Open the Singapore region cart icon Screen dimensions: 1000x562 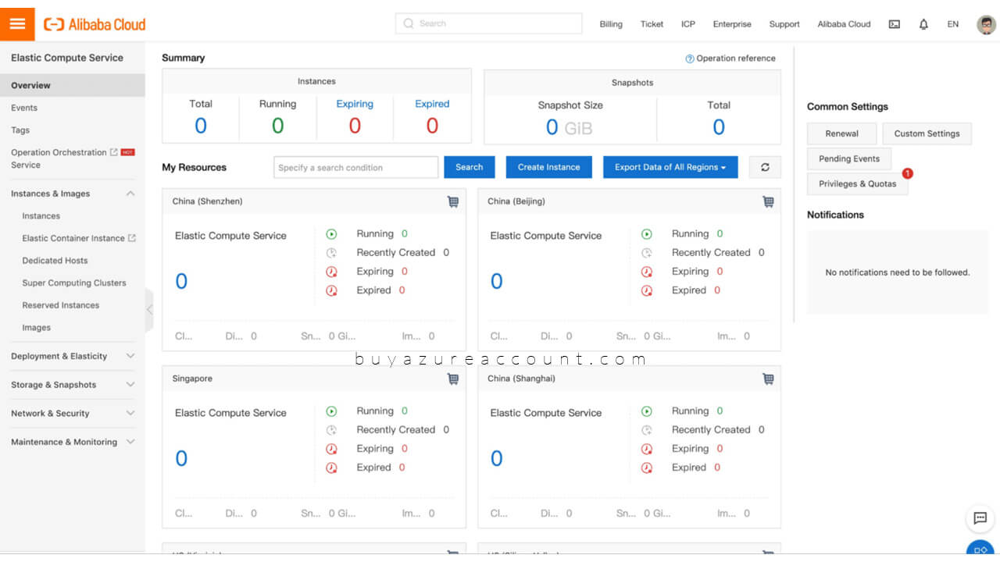pyautogui.click(x=453, y=379)
